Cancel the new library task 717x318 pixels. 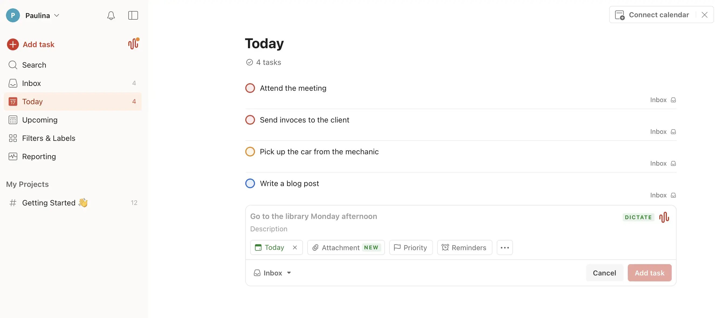click(x=604, y=273)
